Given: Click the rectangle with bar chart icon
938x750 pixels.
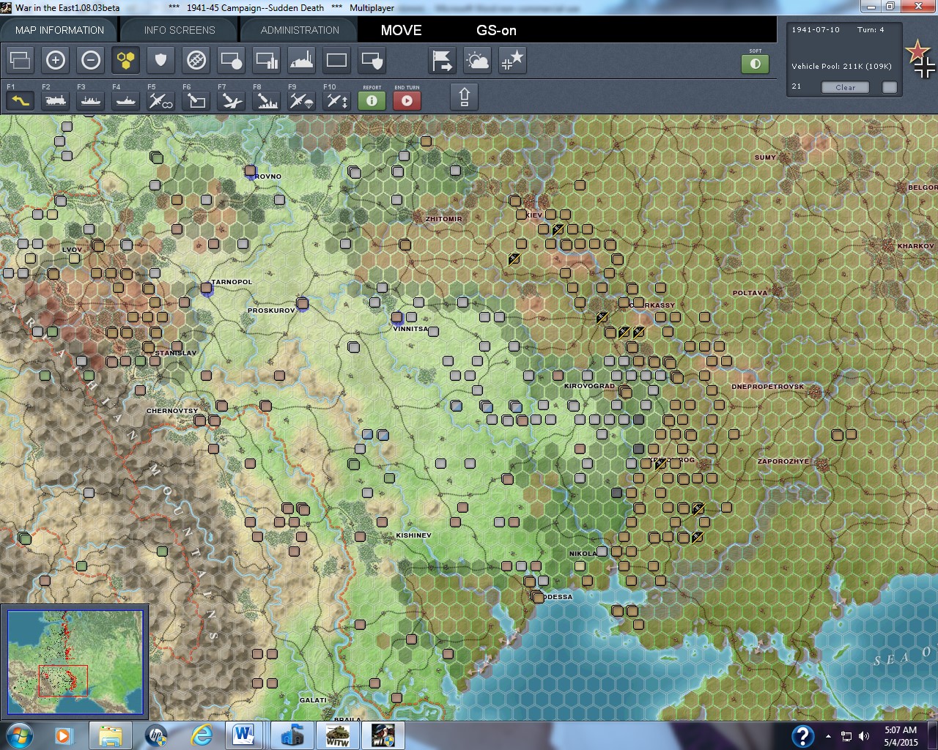Looking at the screenshot, I should point(267,60).
